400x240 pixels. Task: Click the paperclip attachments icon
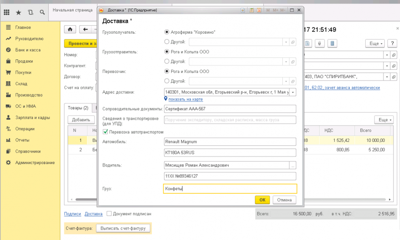coord(319,44)
